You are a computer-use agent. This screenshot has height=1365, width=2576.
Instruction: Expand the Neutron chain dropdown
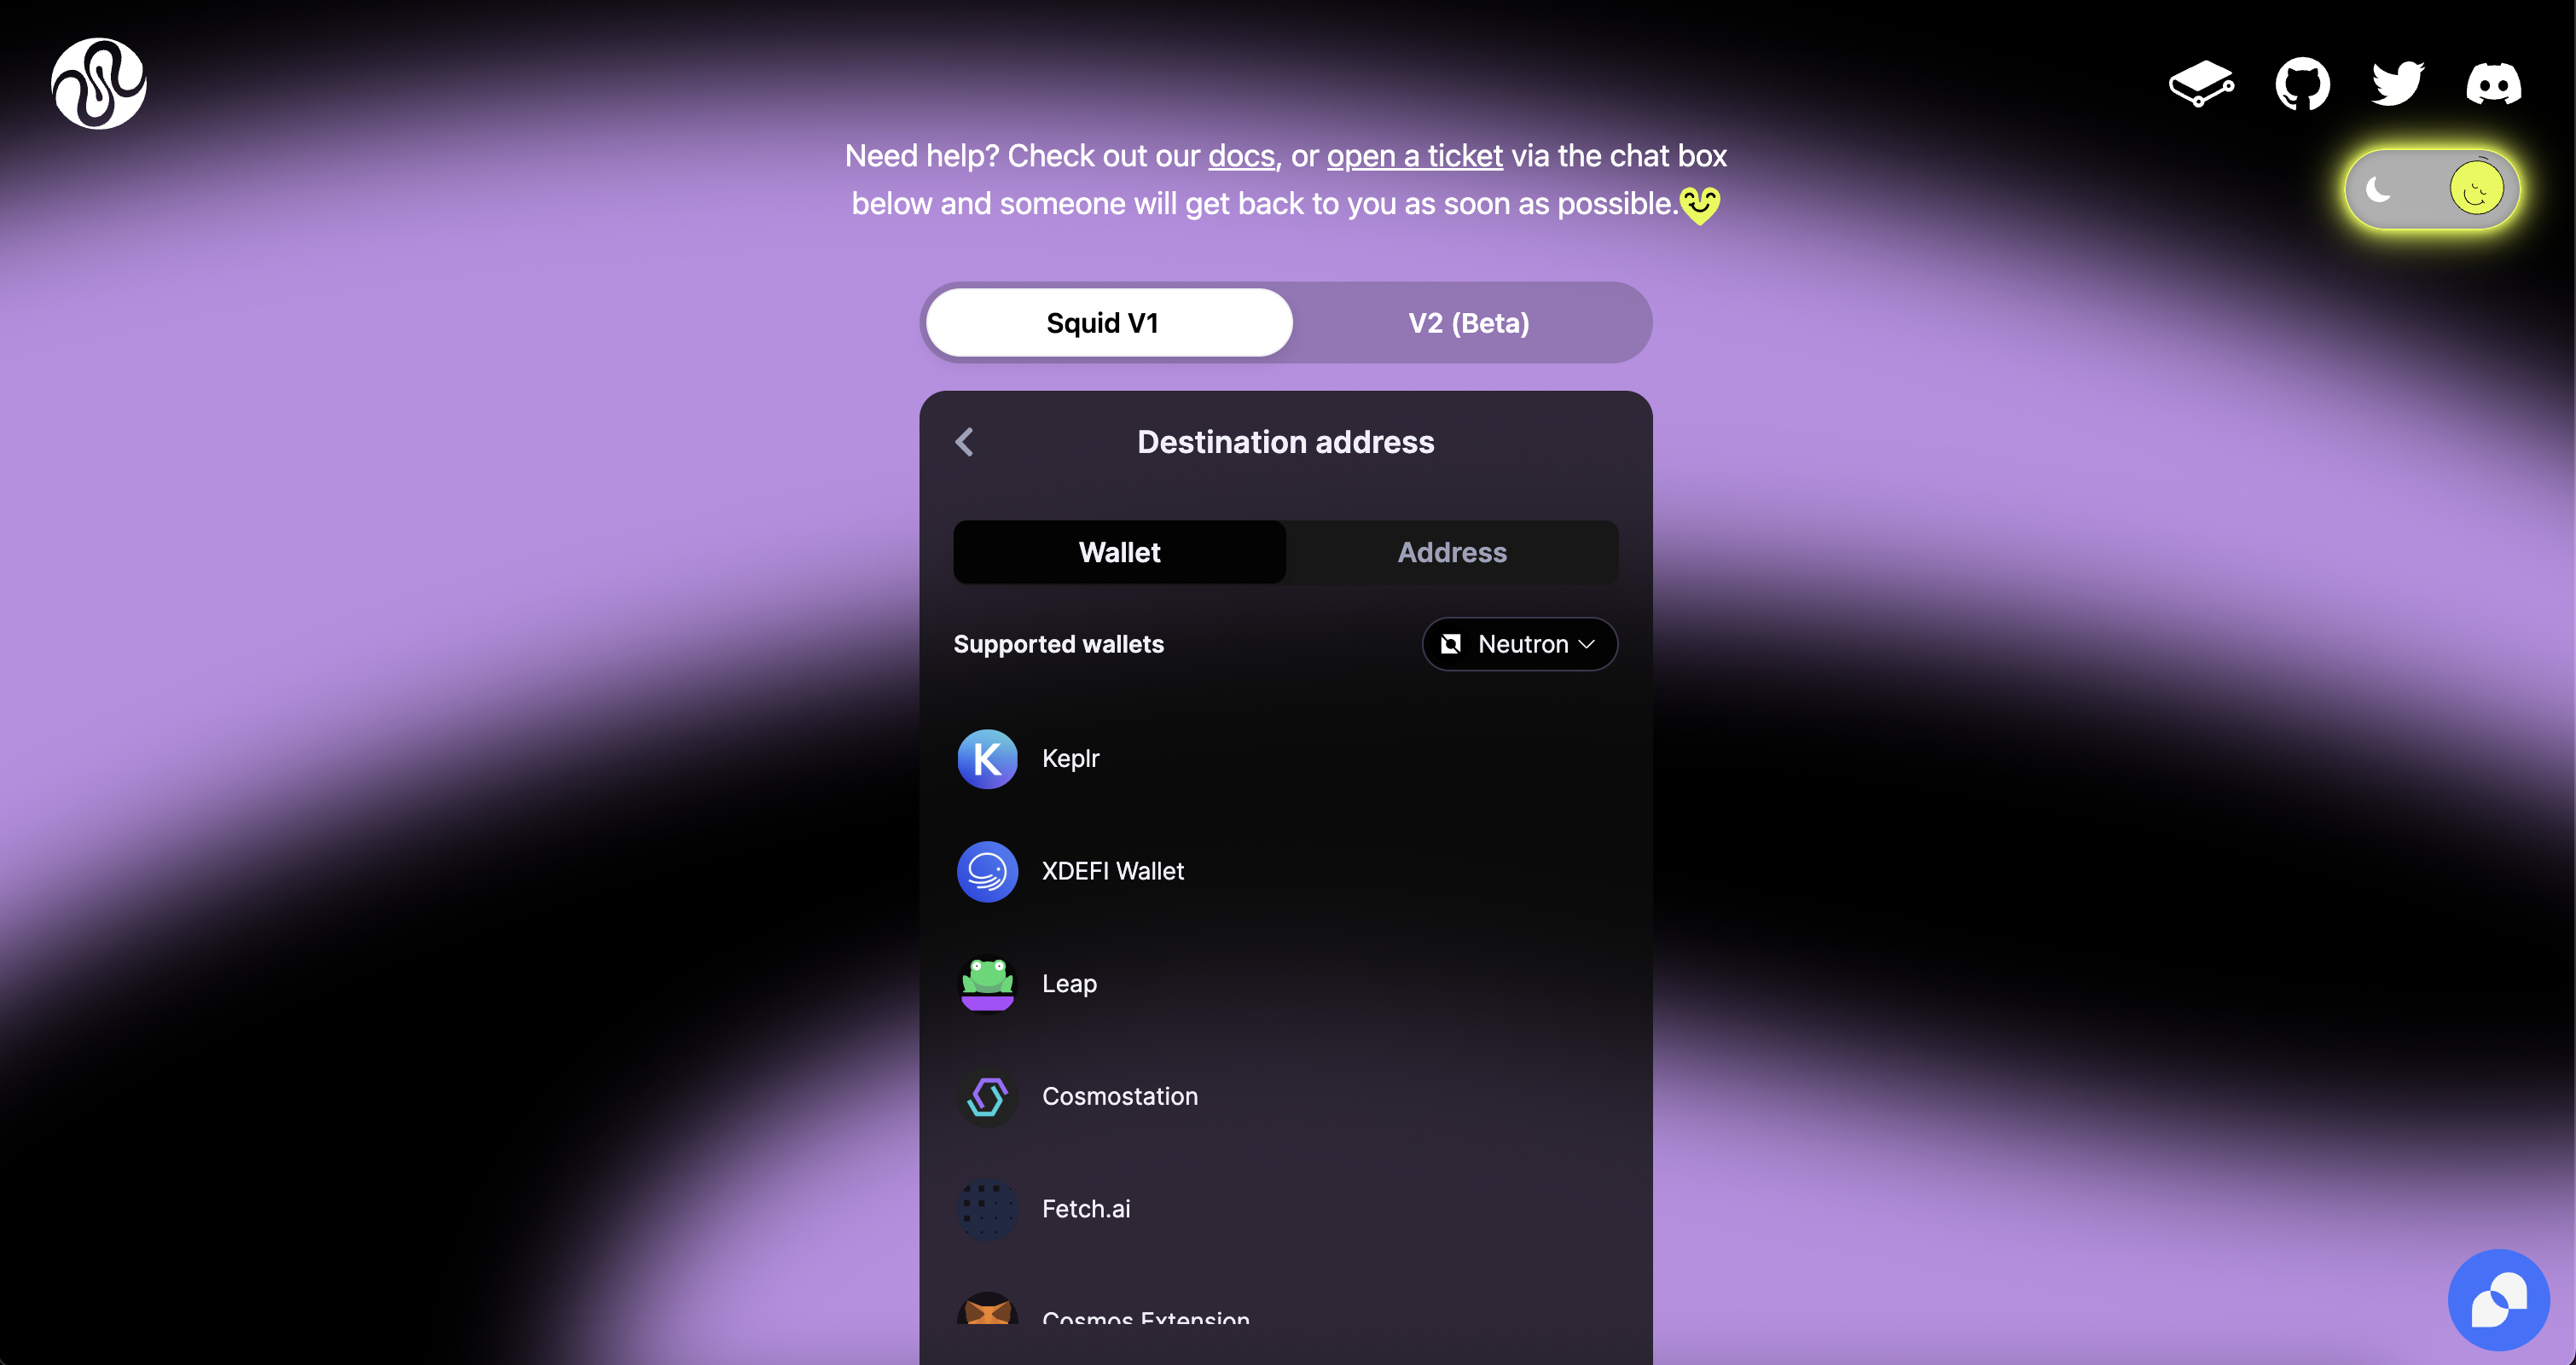[x=1519, y=644]
